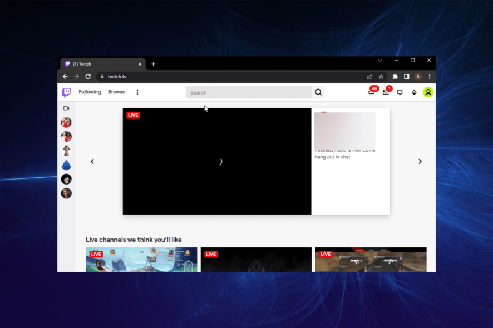Open the Chrome extensions puzzle icon

(395, 76)
